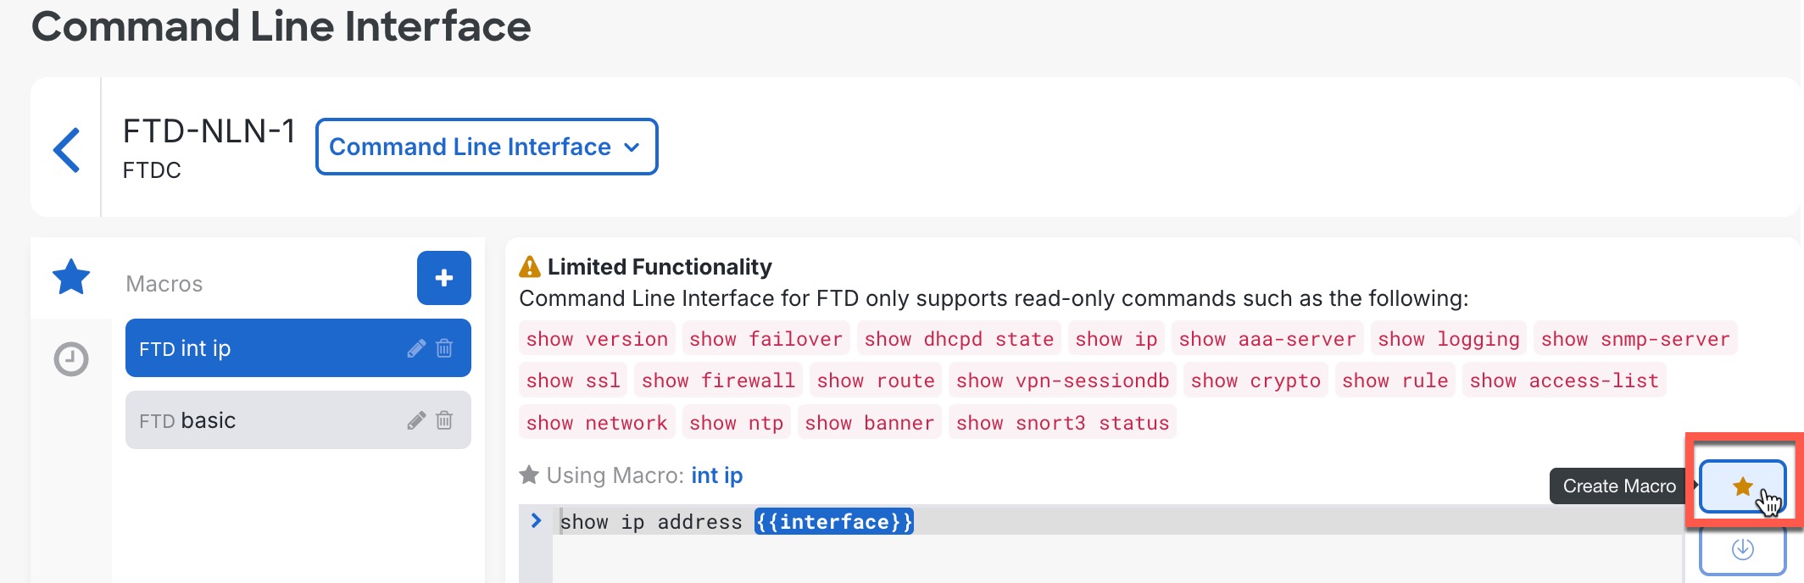1804x583 pixels.
Task: Click the FTD-NLN-1 device name
Action: tap(209, 131)
